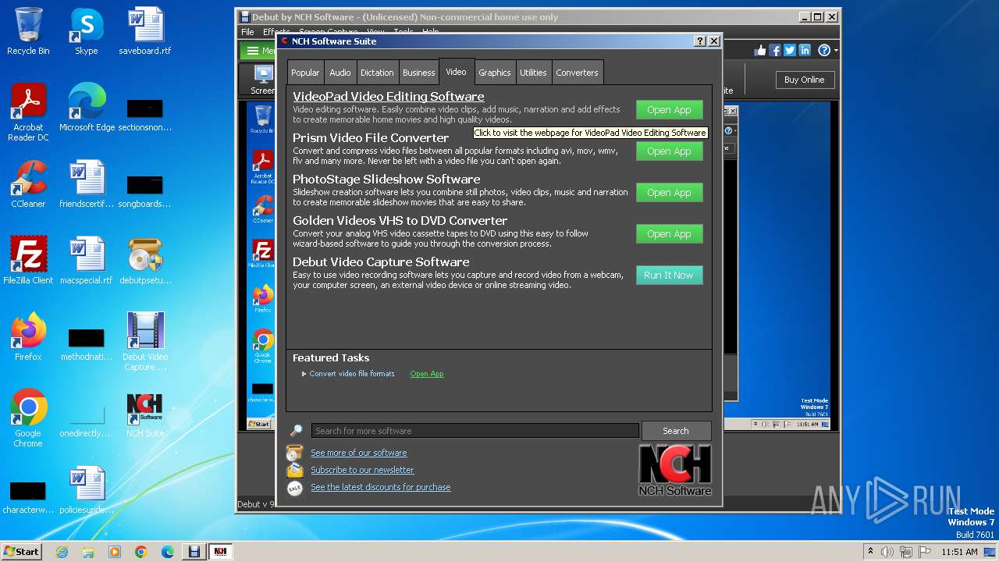Select Debut Video Capture desktop shortcut
This screenshot has width=999, height=562.
click(145, 342)
